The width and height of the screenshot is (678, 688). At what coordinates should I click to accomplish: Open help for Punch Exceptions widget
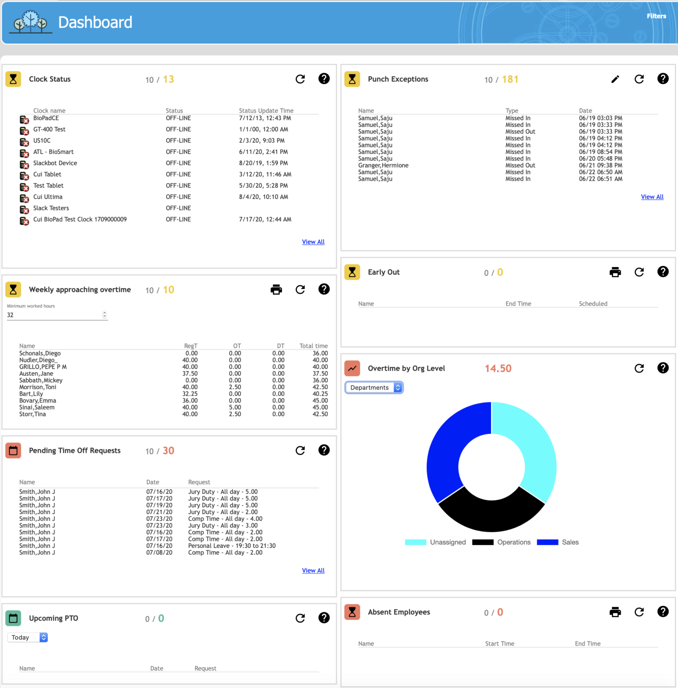(663, 78)
